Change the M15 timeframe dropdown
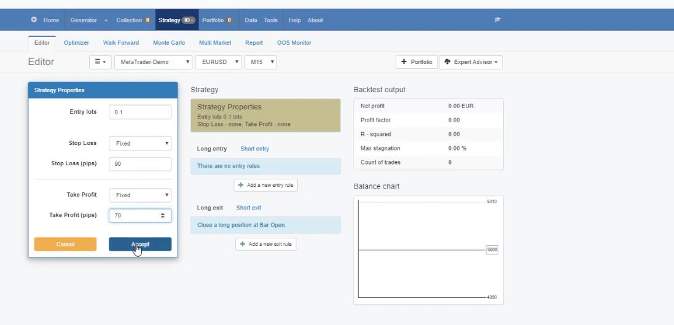674x325 pixels. [x=261, y=62]
